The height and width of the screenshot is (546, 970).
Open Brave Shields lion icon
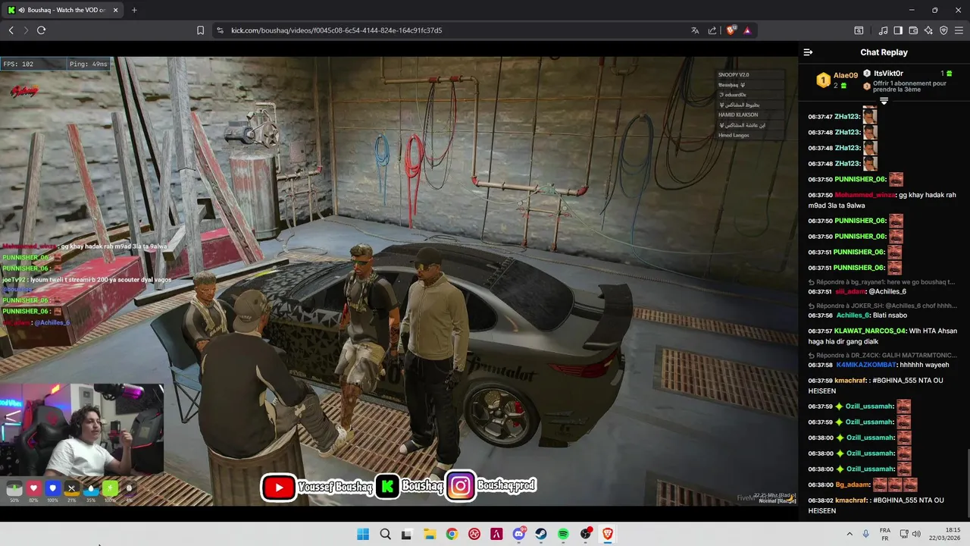pos(731,30)
